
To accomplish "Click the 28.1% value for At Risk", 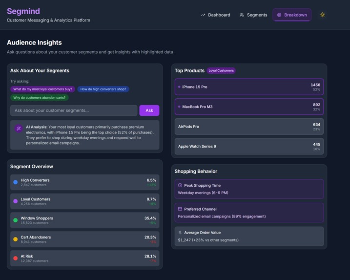I will 150,256.
